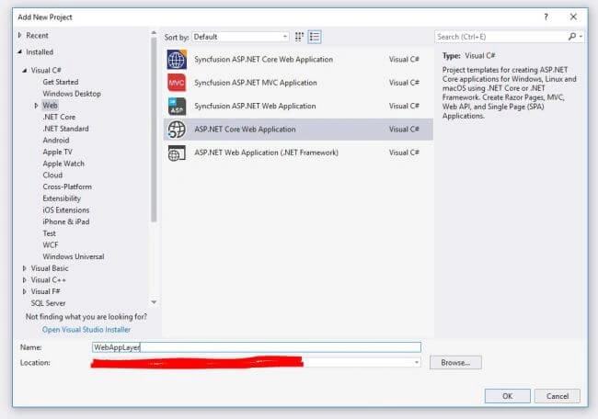Select Apple TV category

tap(57, 152)
